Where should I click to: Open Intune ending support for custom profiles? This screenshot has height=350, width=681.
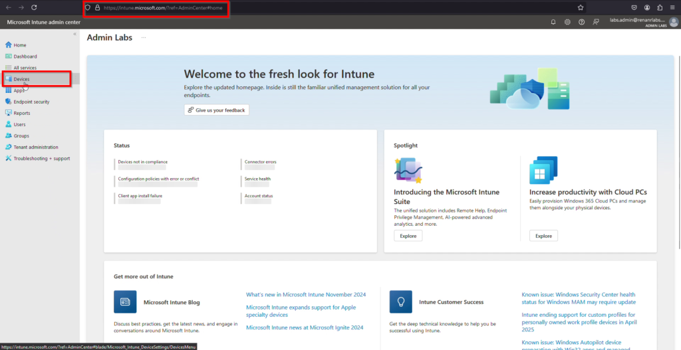(x=579, y=322)
